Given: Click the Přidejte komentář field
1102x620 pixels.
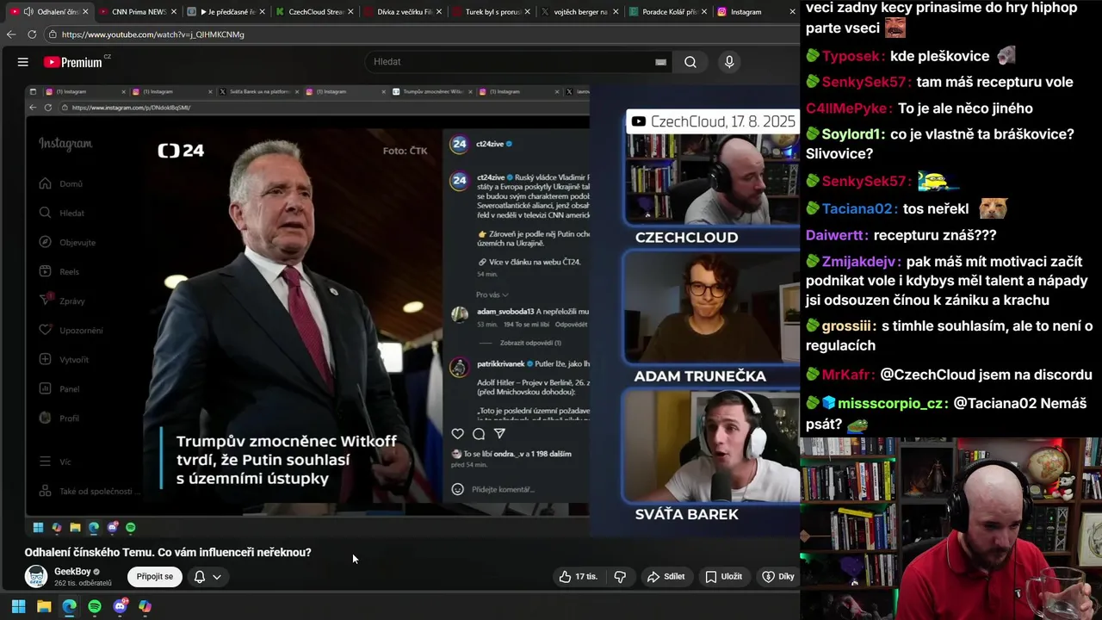Looking at the screenshot, I should 503,489.
